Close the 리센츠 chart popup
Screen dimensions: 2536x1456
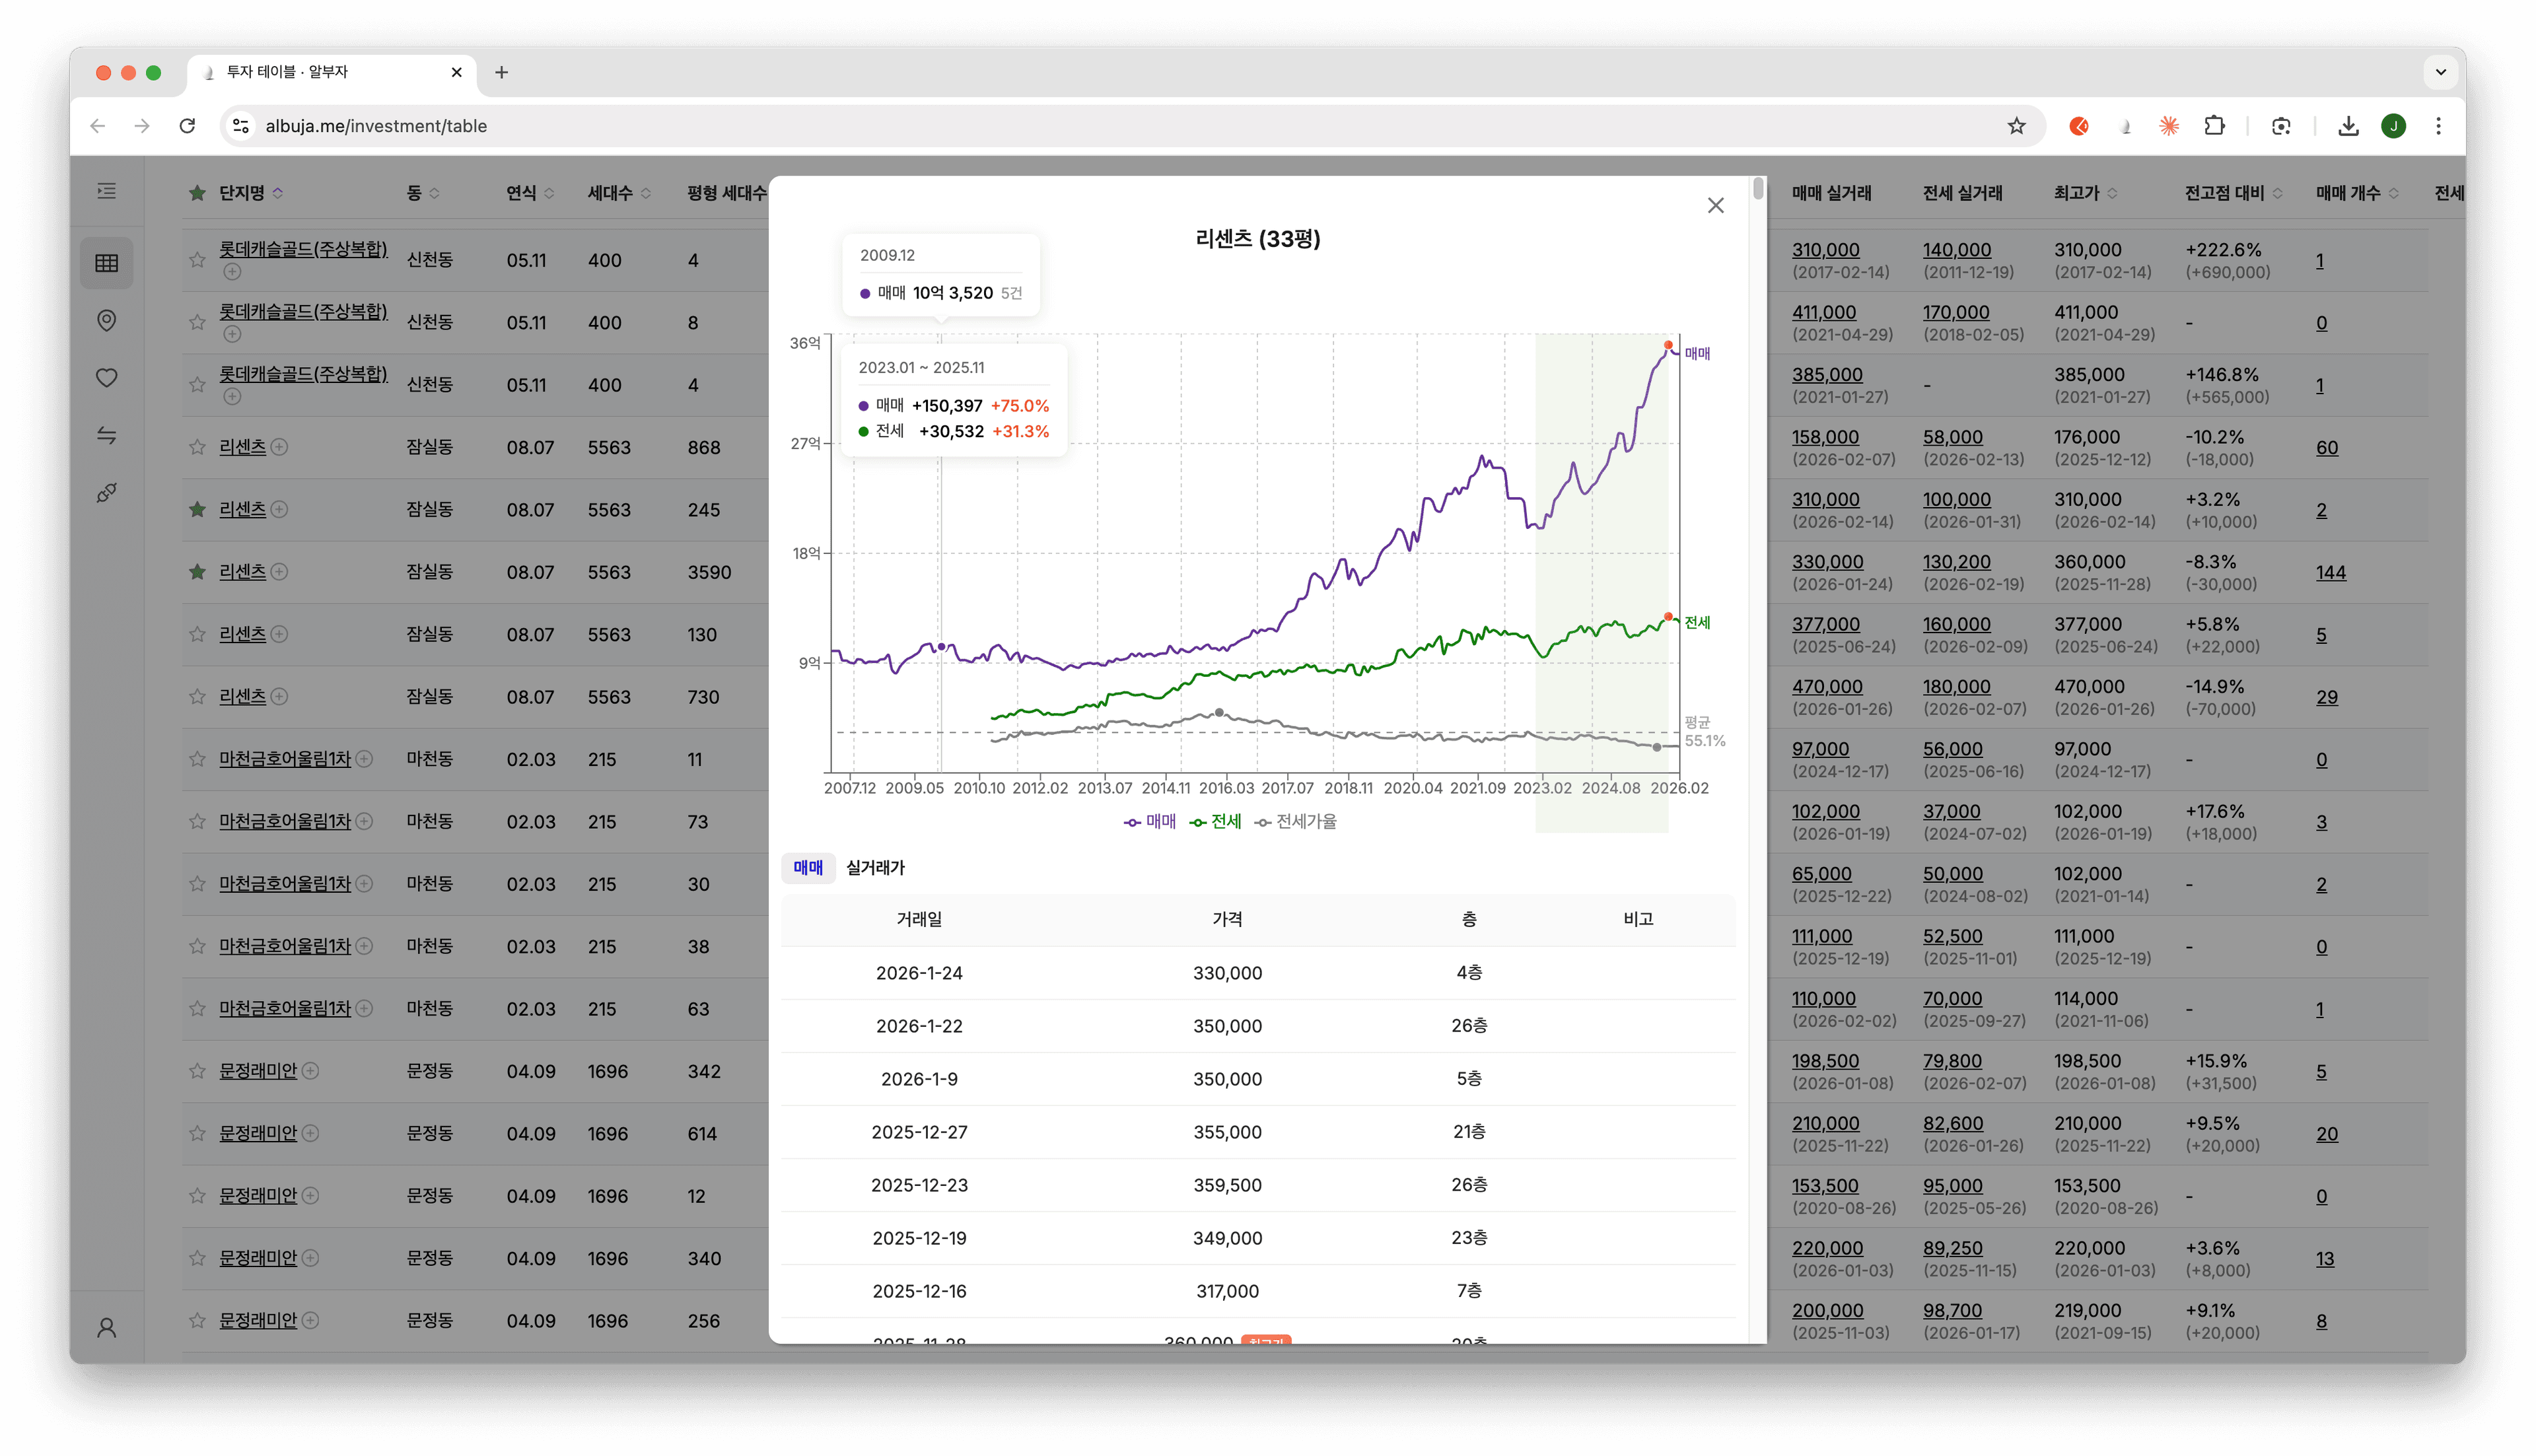point(1716,205)
